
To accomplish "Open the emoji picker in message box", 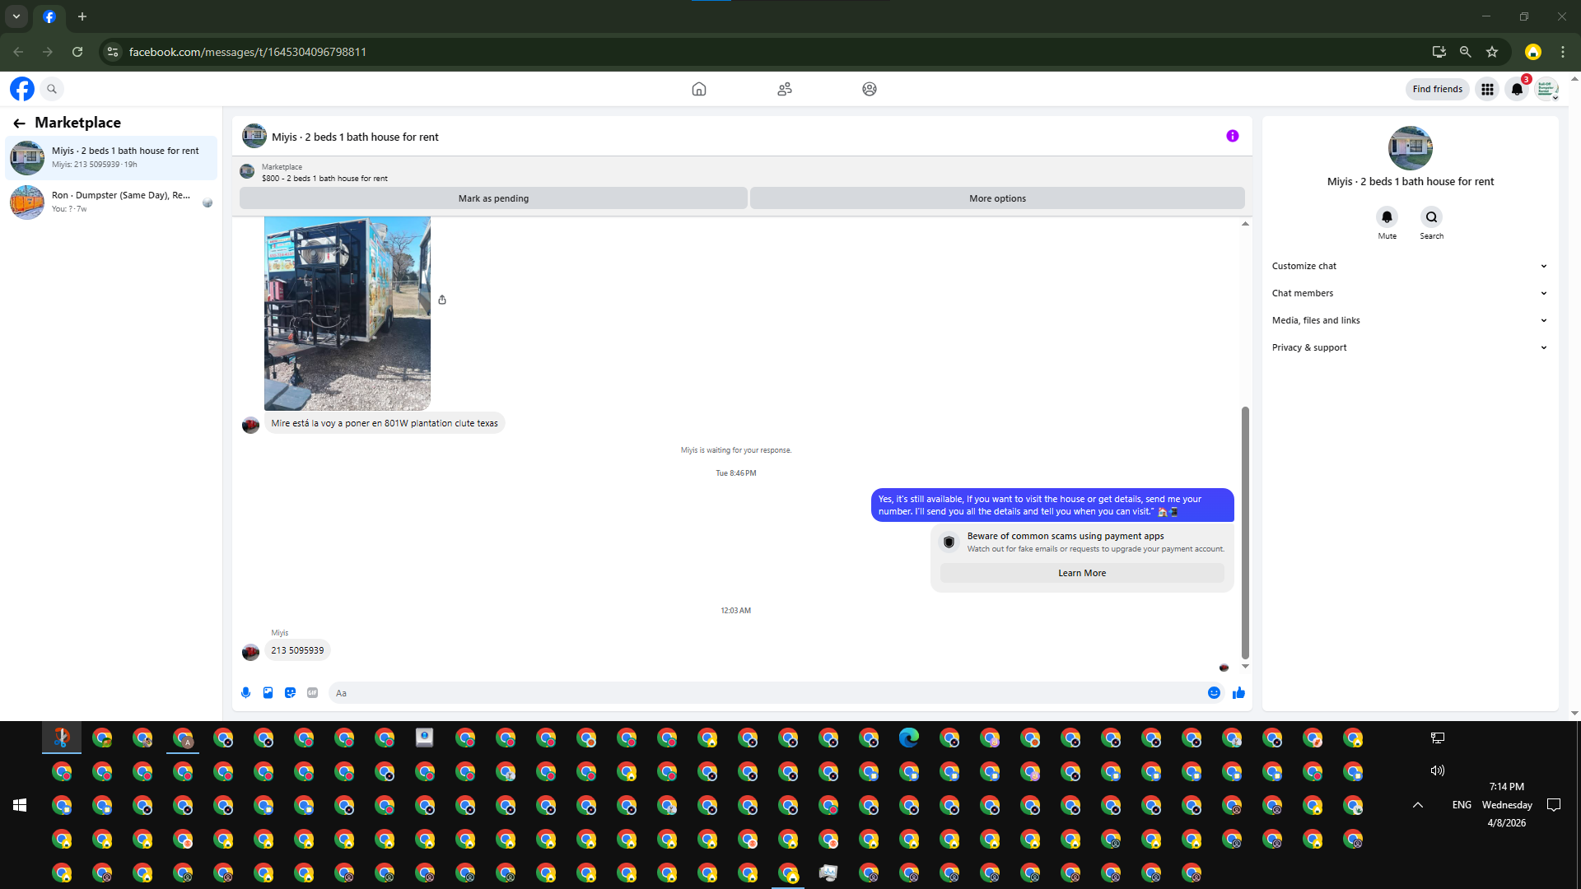I will click(x=1214, y=693).
